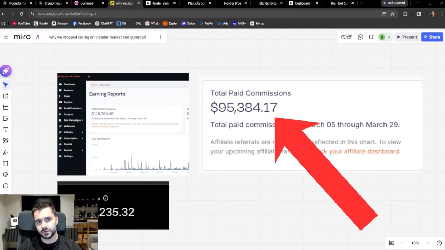Reload the page
The width and height of the screenshot is (445, 250).
pos(22,14)
